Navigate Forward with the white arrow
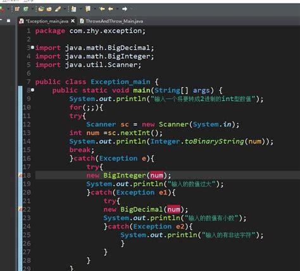The height and width of the screenshot is (271, 300). pyautogui.click(x=125, y=9)
